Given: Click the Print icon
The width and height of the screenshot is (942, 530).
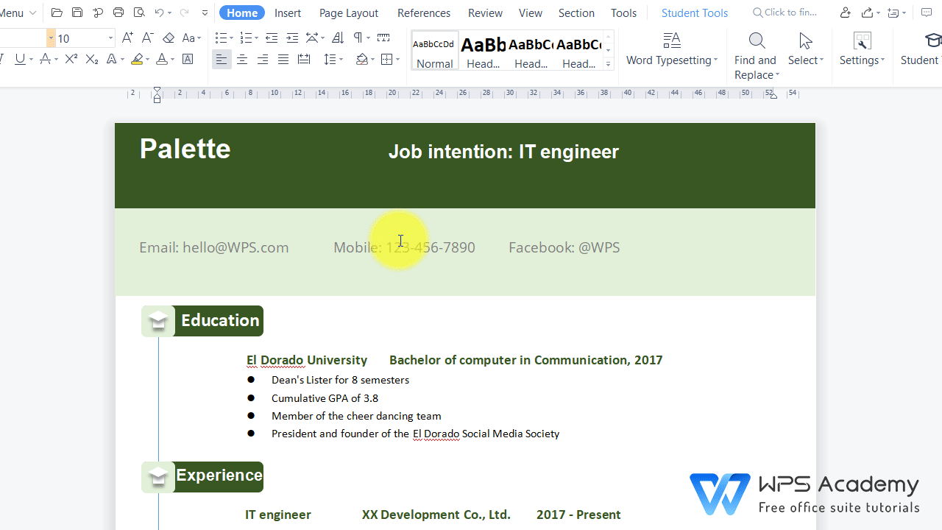Looking at the screenshot, I should coord(118,13).
